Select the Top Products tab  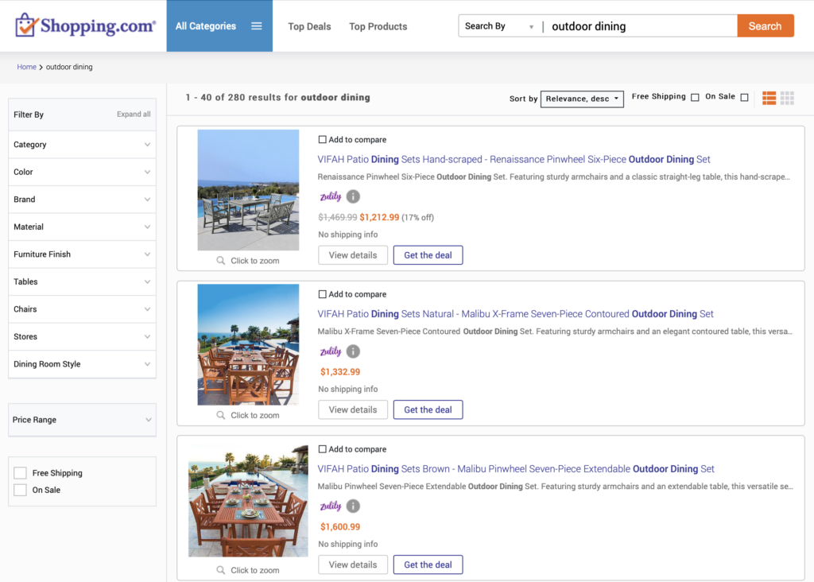378,26
